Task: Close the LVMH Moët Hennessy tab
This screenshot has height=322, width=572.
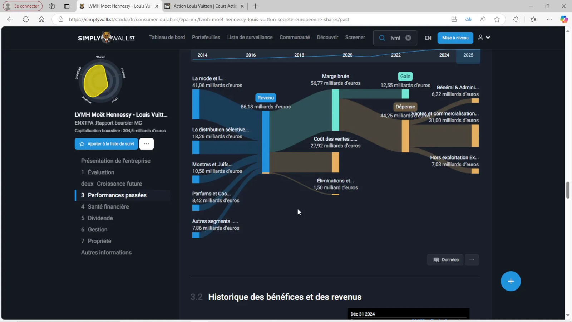Action: (157, 6)
